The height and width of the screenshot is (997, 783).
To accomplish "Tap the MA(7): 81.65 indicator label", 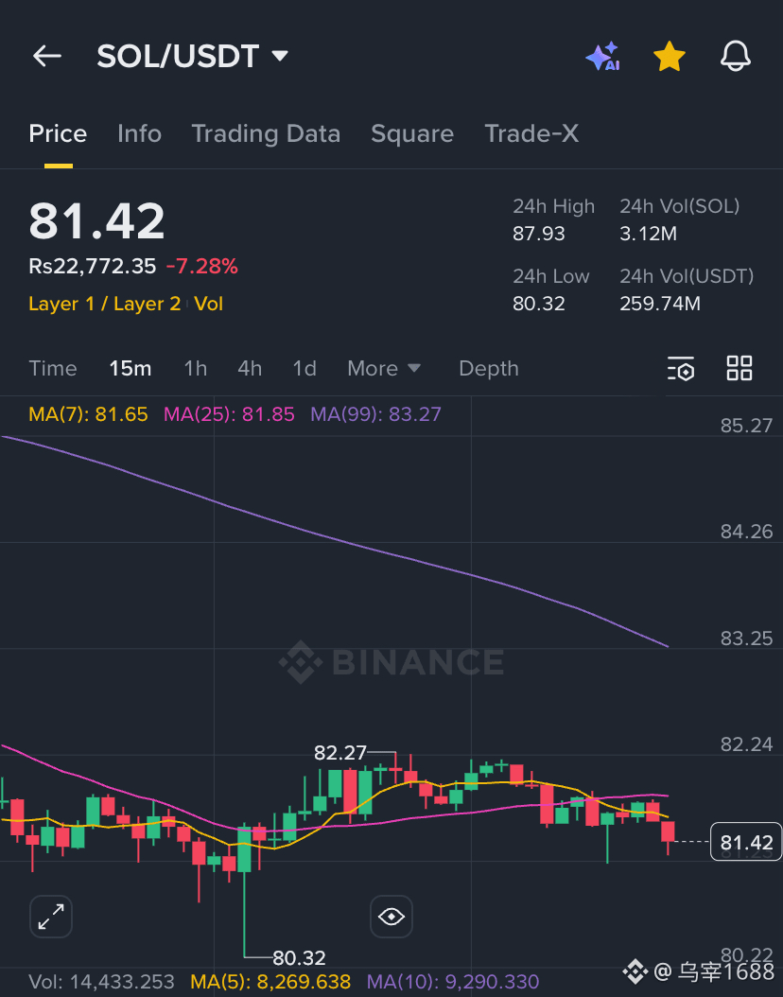I will (88, 414).
